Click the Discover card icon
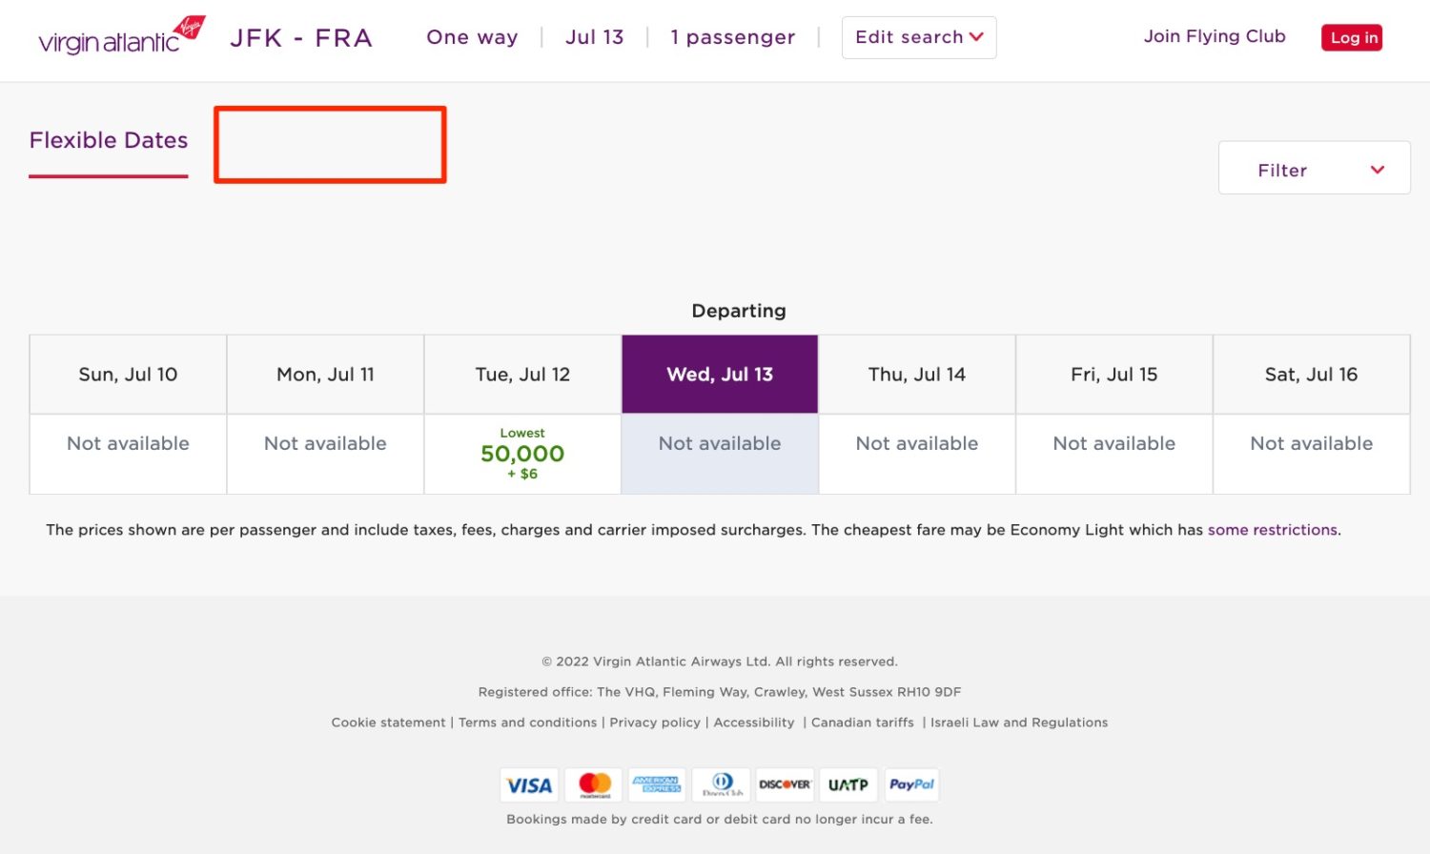 click(x=784, y=784)
